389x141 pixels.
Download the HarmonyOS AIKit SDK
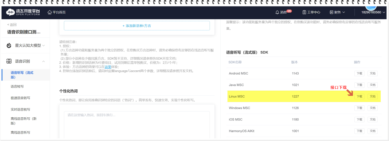tap(359, 131)
